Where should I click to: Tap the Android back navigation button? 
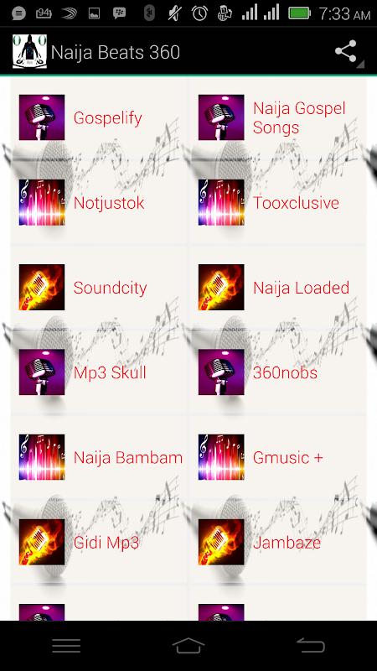[x=311, y=646]
